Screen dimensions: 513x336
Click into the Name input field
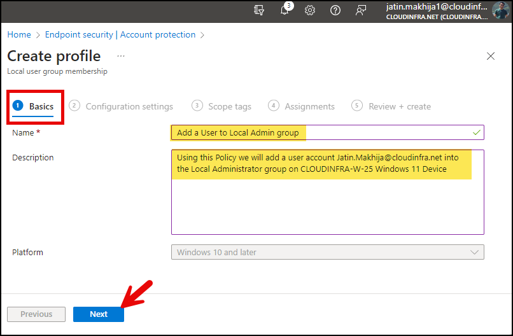(328, 132)
